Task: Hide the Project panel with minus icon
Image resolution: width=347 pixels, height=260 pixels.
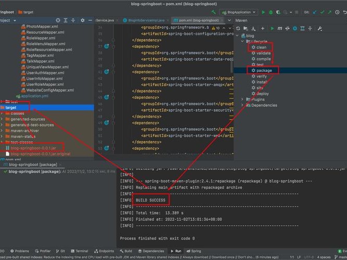Action: [90, 20]
